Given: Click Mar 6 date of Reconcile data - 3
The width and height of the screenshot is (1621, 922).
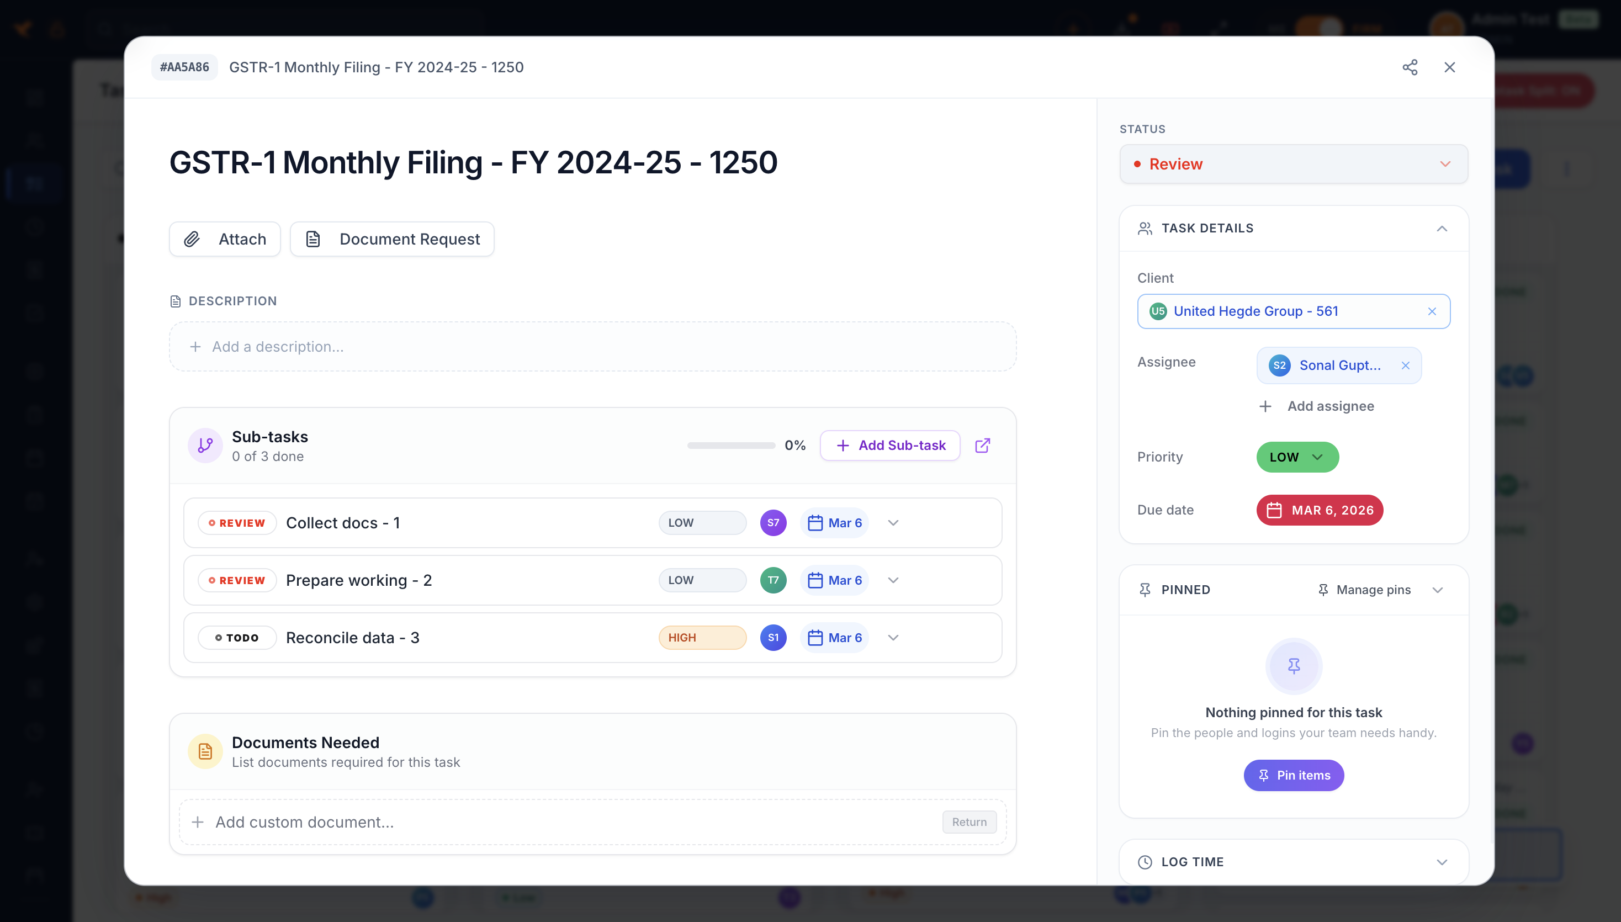Looking at the screenshot, I should click(835, 638).
